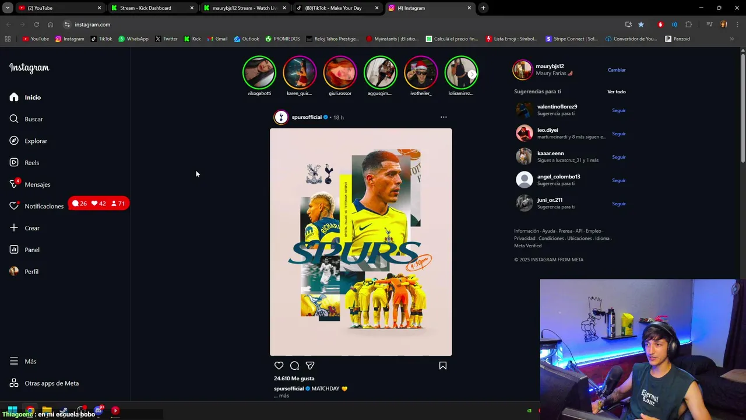The width and height of the screenshot is (746, 420).
Task: Open Perfil avatar in sidebar
Action: coord(14,271)
